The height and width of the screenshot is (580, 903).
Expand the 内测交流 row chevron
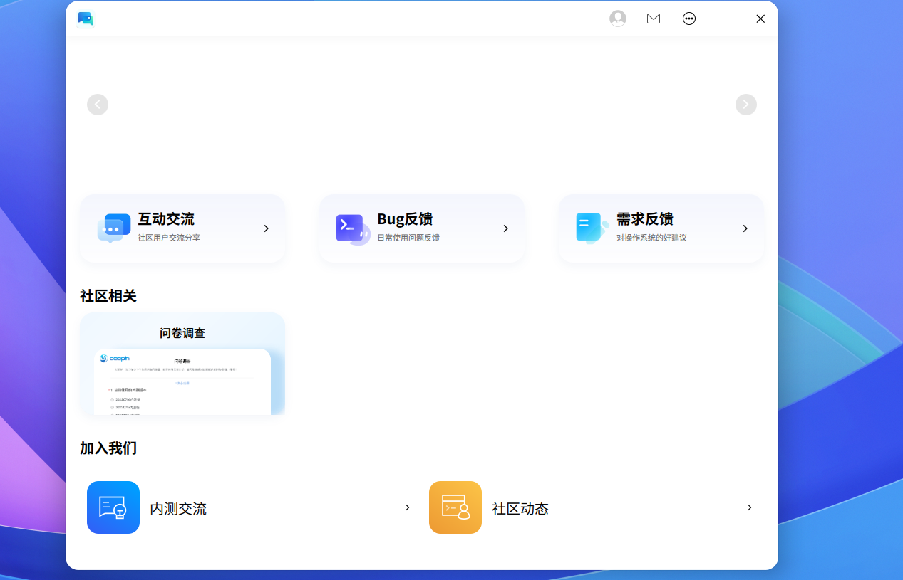tap(408, 507)
